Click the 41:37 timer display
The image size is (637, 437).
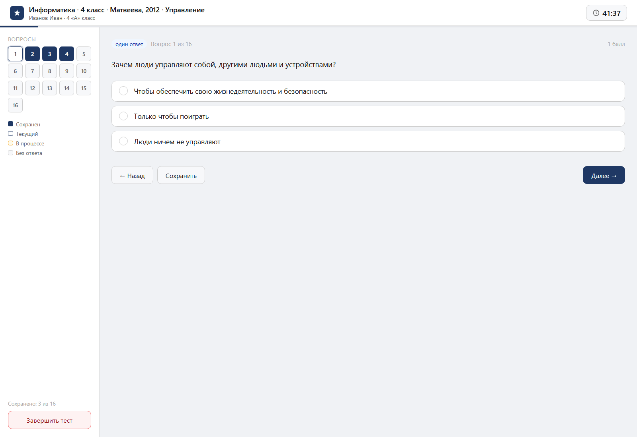(606, 13)
